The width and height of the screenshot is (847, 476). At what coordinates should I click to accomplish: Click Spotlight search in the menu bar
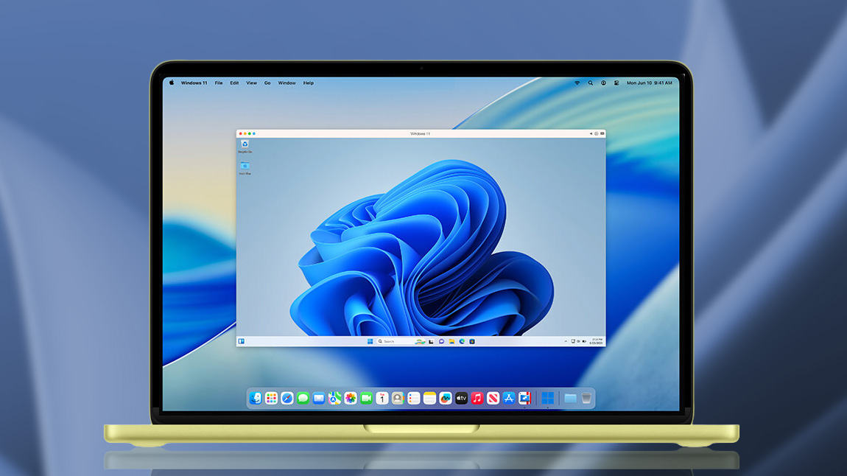click(590, 83)
